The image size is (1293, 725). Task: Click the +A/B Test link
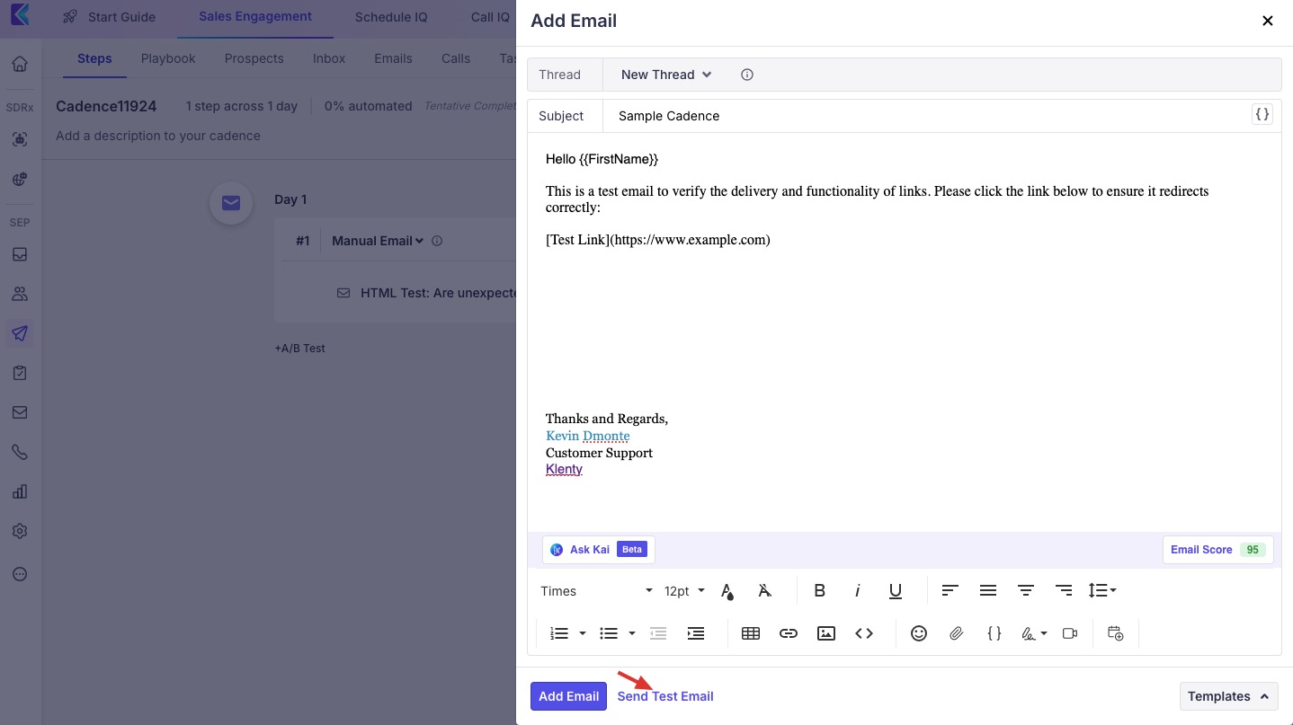pyautogui.click(x=299, y=348)
